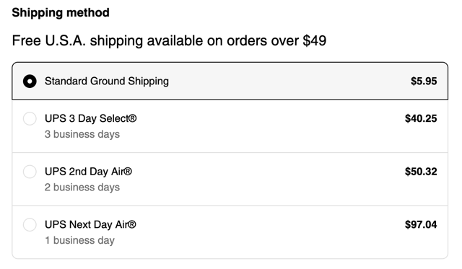Image resolution: width=462 pixels, height=269 pixels.
Task: Choose the UPS 2nd Day Air radio button
Action: [30, 172]
